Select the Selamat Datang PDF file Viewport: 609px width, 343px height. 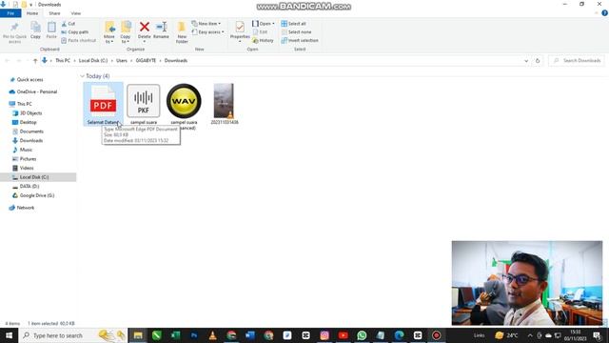click(103, 104)
